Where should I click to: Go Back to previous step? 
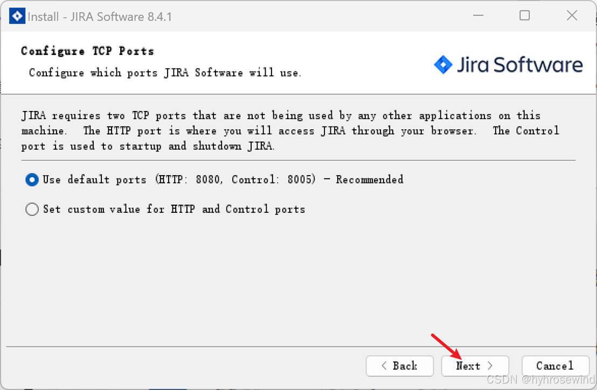click(x=399, y=366)
